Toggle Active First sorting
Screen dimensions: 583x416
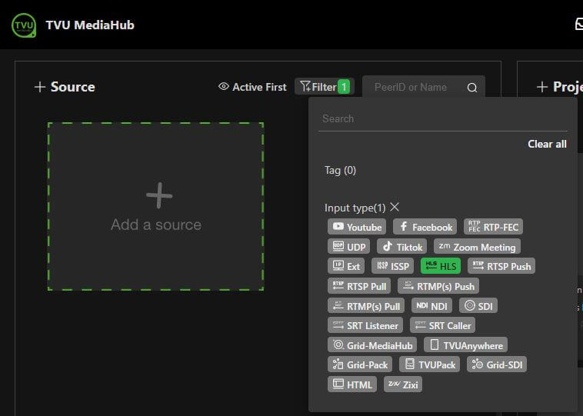(x=252, y=87)
